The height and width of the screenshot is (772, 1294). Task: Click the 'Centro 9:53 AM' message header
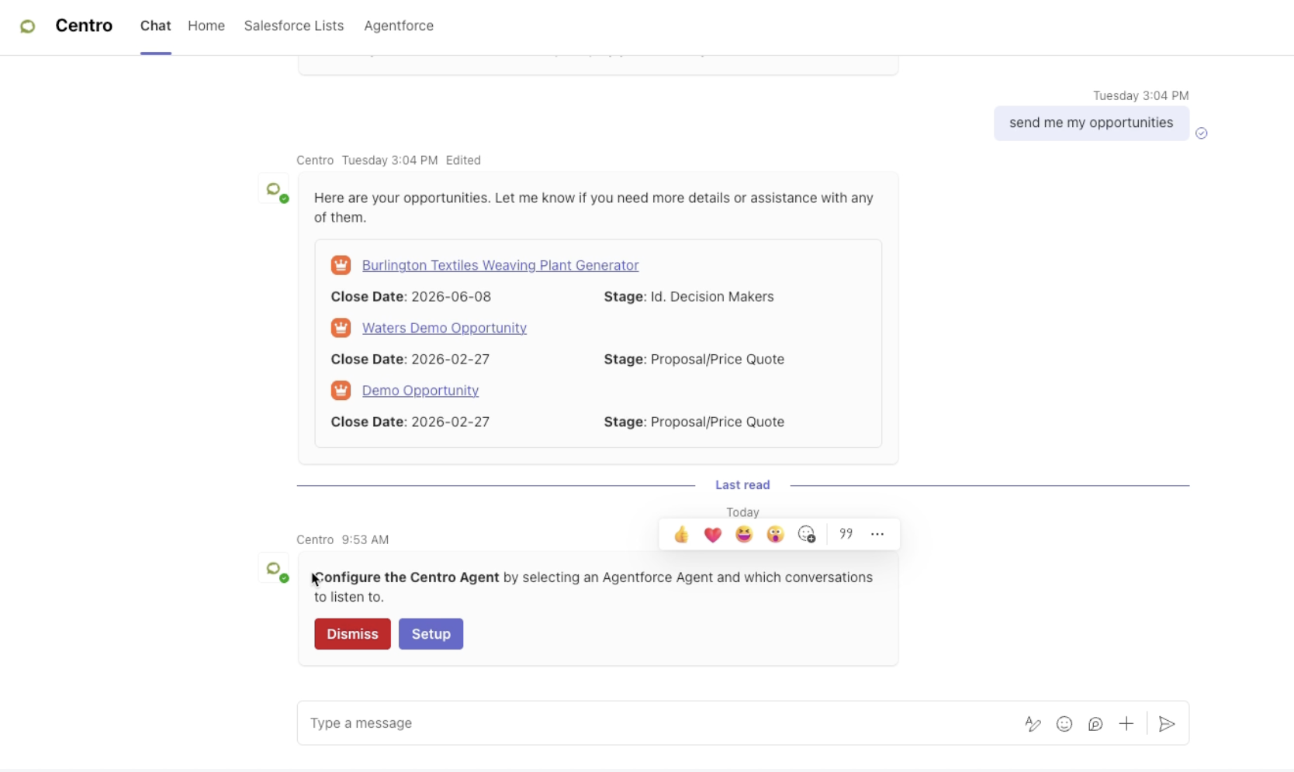point(343,539)
